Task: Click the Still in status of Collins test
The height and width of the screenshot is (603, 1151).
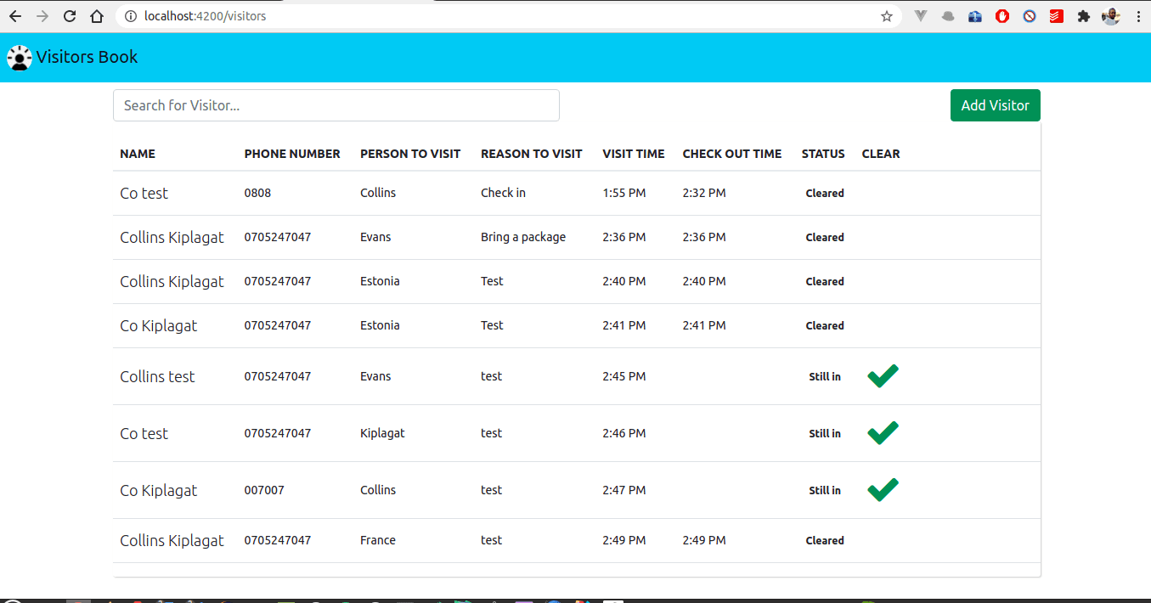Action: [825, 376]
